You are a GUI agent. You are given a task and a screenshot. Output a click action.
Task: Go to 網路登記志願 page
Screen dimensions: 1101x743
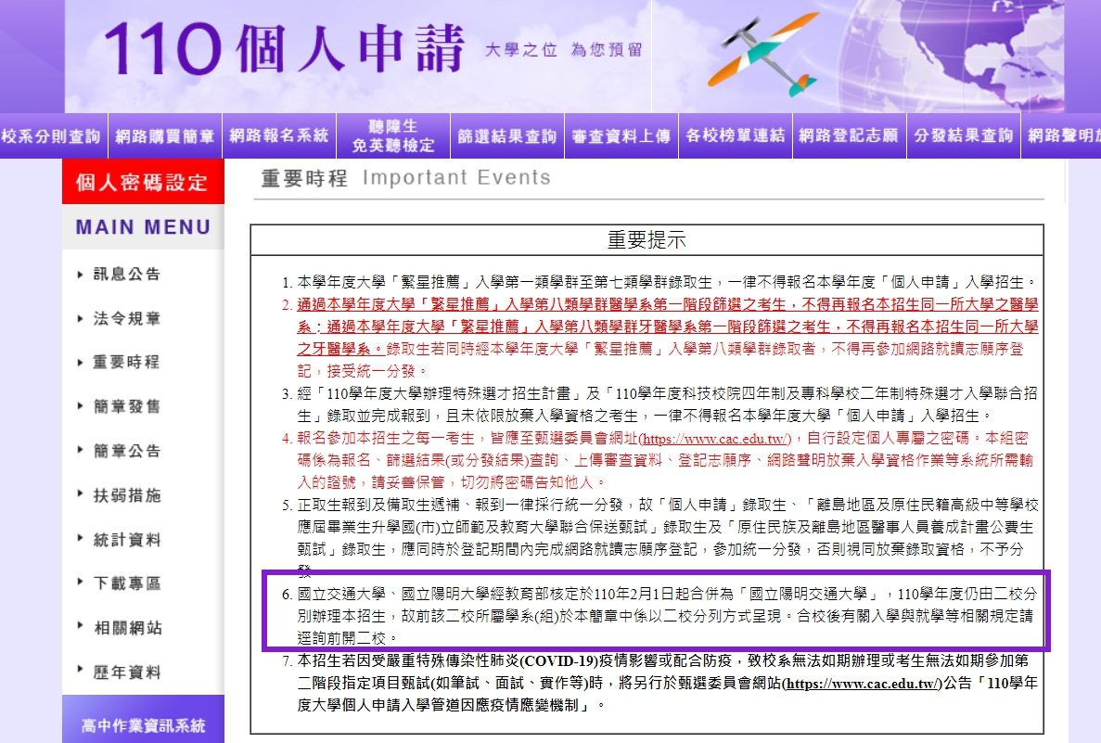coord(848,136)
